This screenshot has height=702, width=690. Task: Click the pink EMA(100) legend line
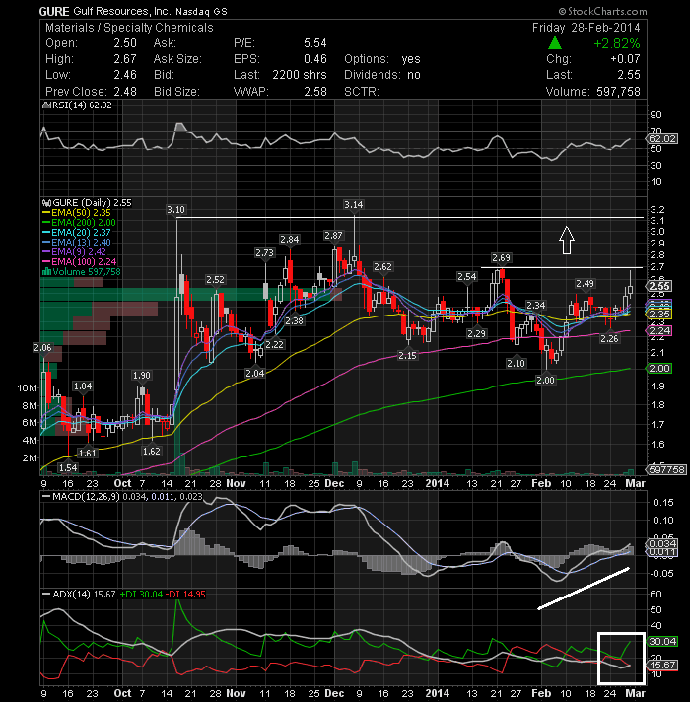pos(46,262)
